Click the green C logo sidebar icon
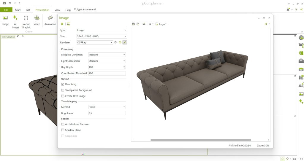The height and width of the screenshot is (161, 304). [301, 53]
